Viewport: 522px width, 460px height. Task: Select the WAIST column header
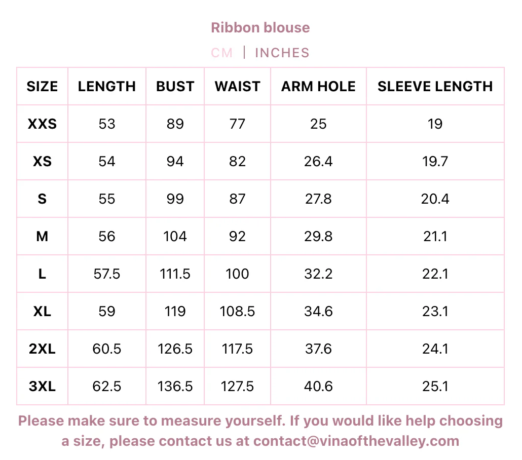click(x=237, y=86)
